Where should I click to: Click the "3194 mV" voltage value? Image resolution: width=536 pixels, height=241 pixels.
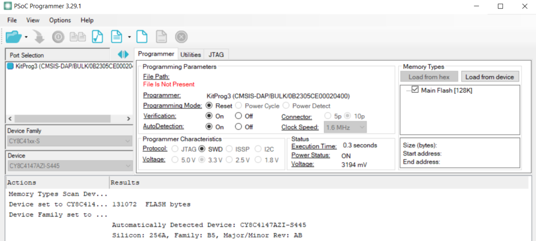click(x=354, y=165)
